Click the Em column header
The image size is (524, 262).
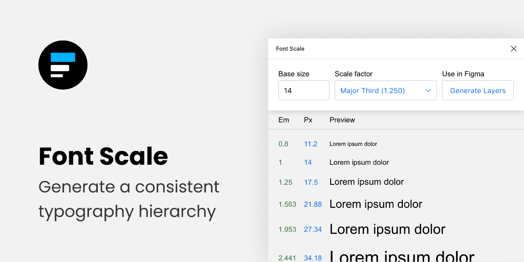[x=284, y=120]
